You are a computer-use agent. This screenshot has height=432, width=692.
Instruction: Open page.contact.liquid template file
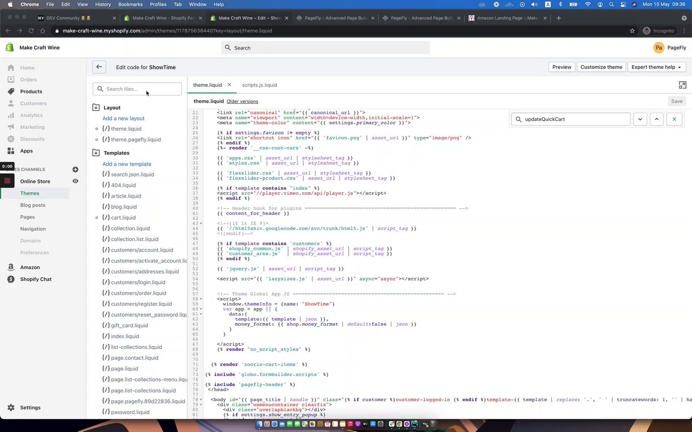pos(135,358)
